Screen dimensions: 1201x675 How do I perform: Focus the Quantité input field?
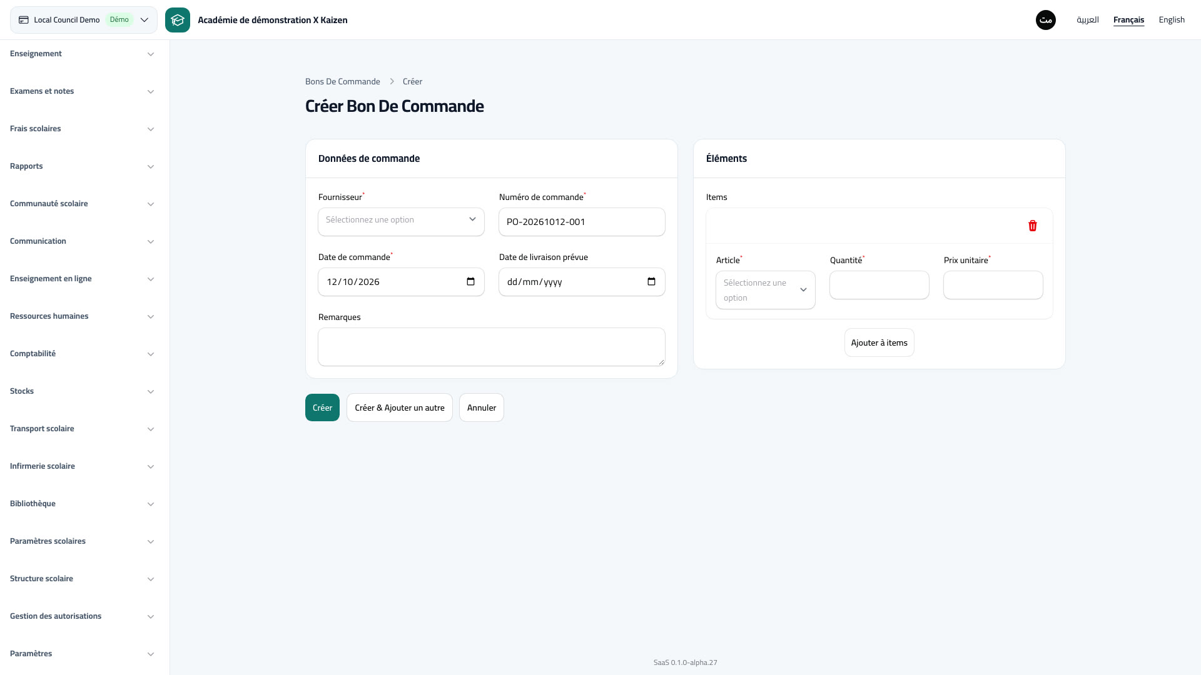879,285
